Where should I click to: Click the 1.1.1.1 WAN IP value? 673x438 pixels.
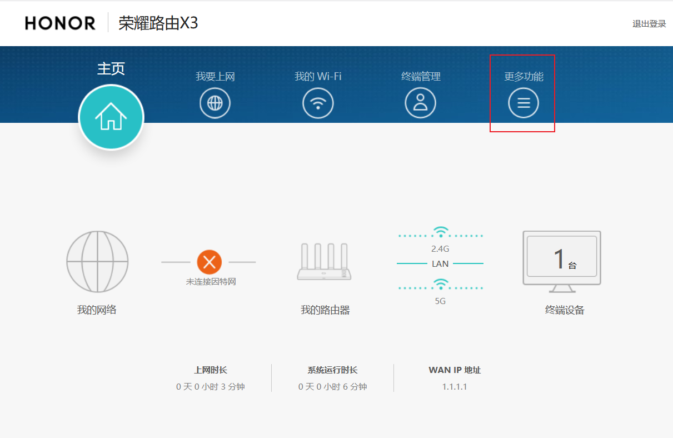click(455, 386)
